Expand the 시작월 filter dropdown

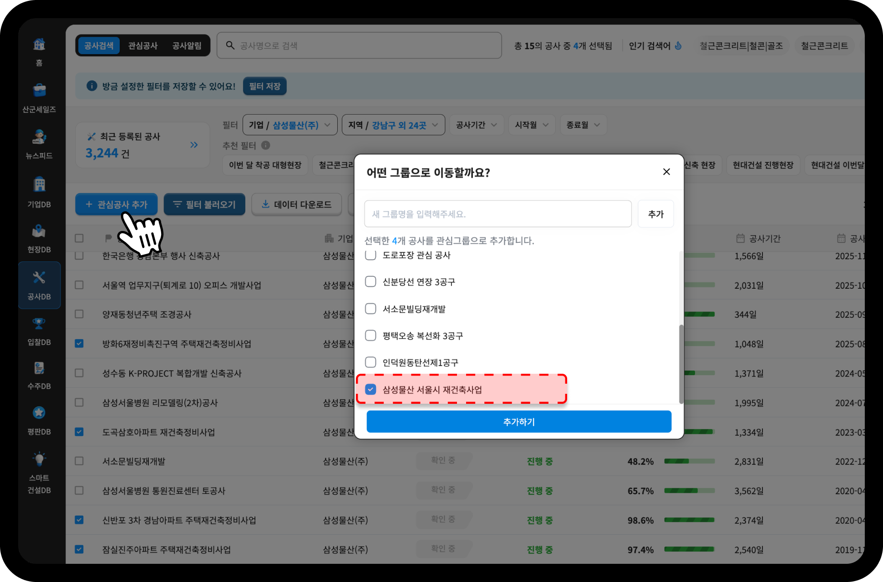point(532,125)
